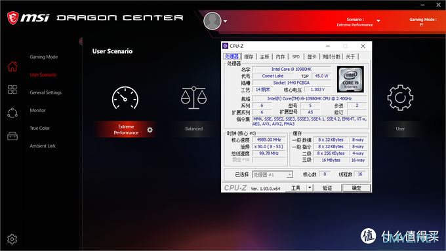Screen dimensions: 446x251
Task: Switch to the 缓存 tab in CPU-Z
Action: pyautogui.click(x=249, y=56)
